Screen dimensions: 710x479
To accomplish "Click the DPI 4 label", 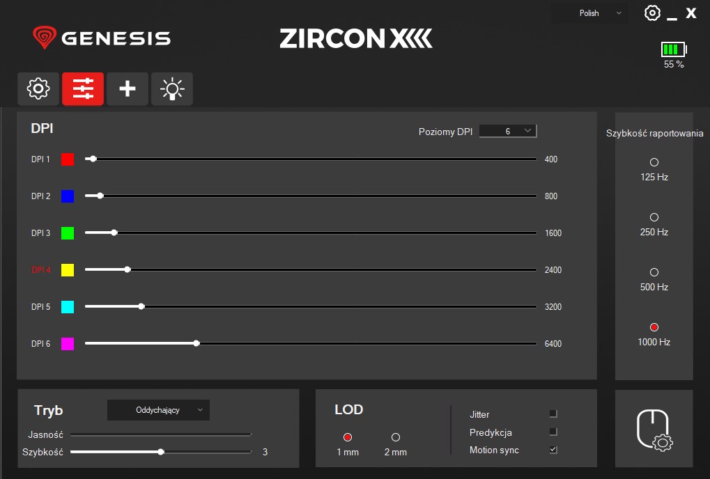I will tap(41, 270).
